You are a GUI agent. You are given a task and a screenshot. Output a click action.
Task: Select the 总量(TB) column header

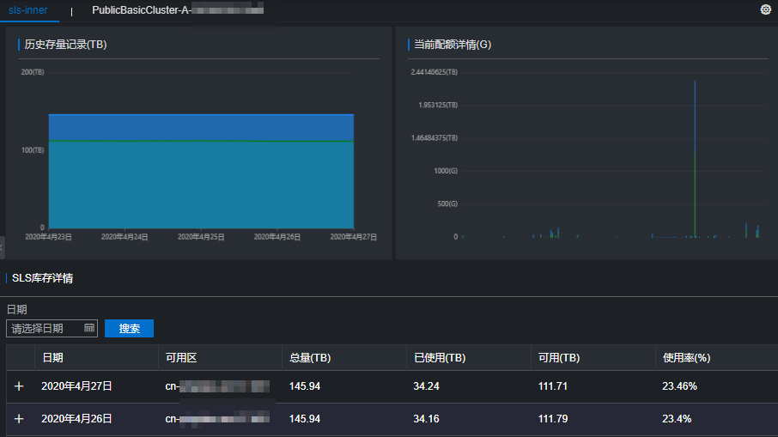coord(310,358)
